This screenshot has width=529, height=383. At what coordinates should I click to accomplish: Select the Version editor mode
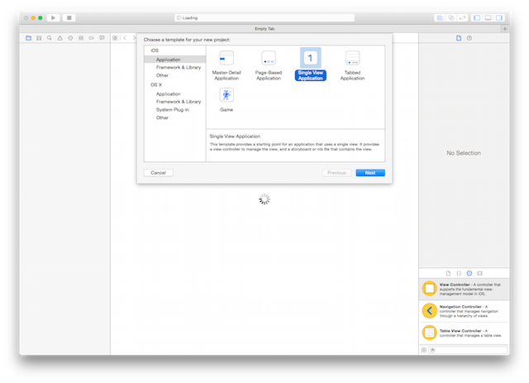[462, 17]
